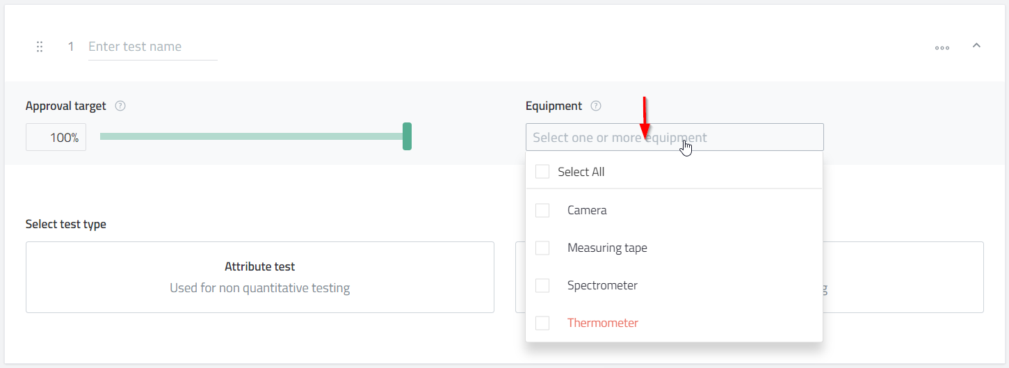Enable the Measuring tape checkbox
The width and height of the screenshot is (1009, 368).
point(542,248)
